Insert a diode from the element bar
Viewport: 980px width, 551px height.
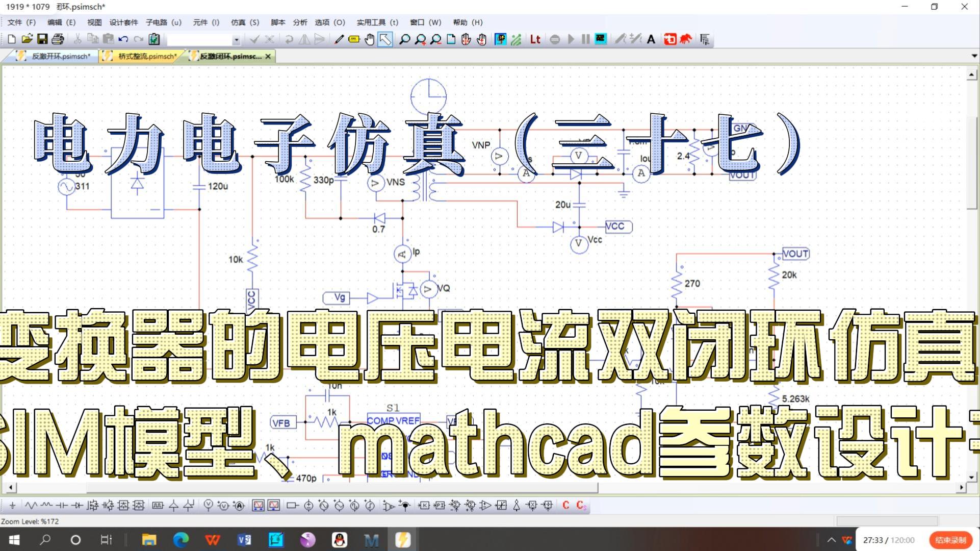point(77,506)
